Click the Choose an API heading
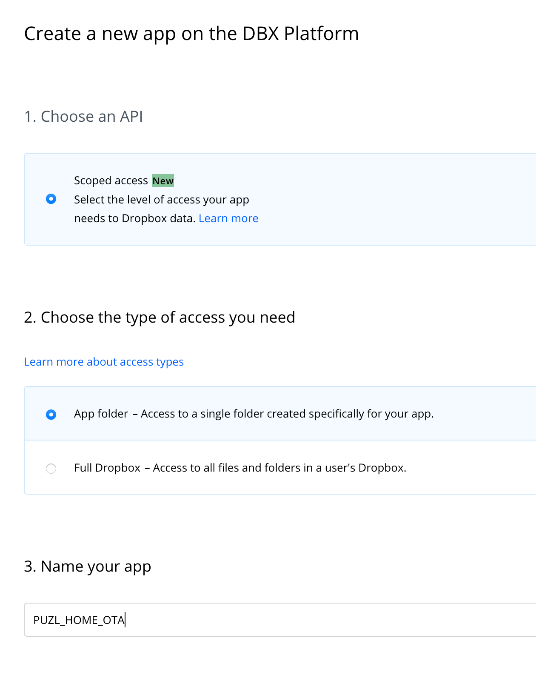536x681 pixels. [x=83, y=116]
